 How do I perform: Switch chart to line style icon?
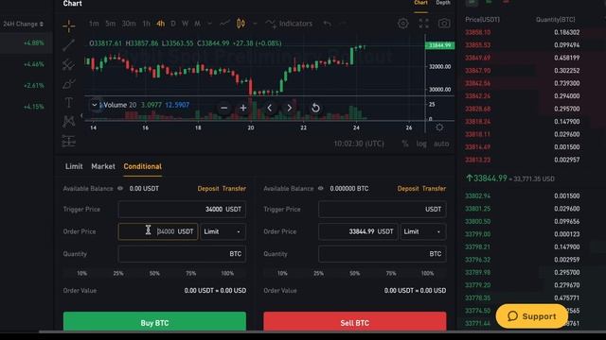(224, 24)
